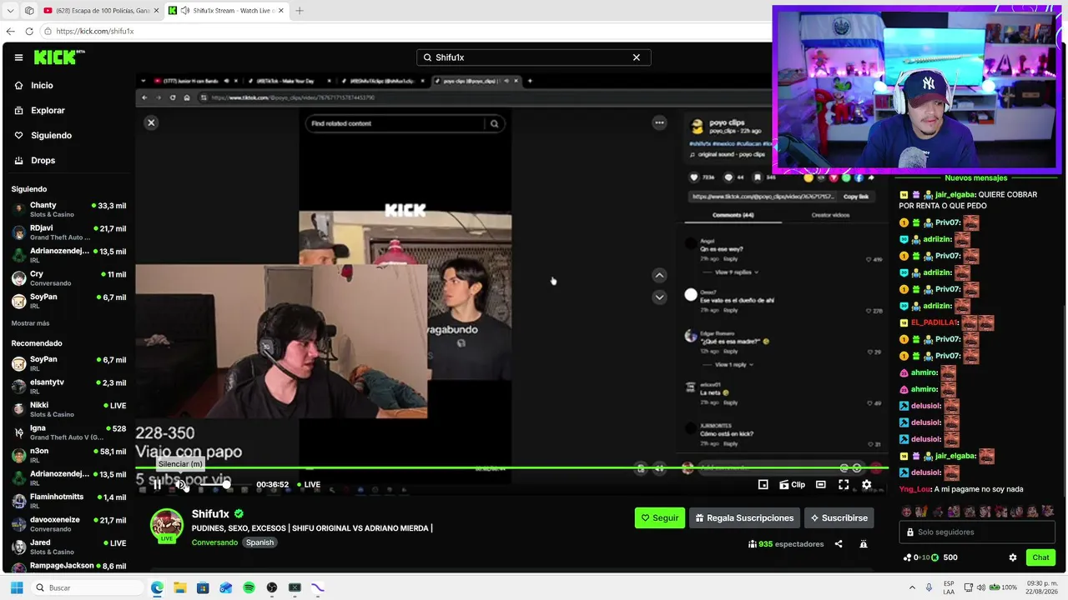The width and height of the screenshot is (1068, 600).
Task: Open n3on recommended channel
Action: (x=68, y=455)
